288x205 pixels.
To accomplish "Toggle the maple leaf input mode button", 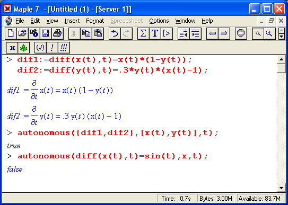I will click(23, 48).
